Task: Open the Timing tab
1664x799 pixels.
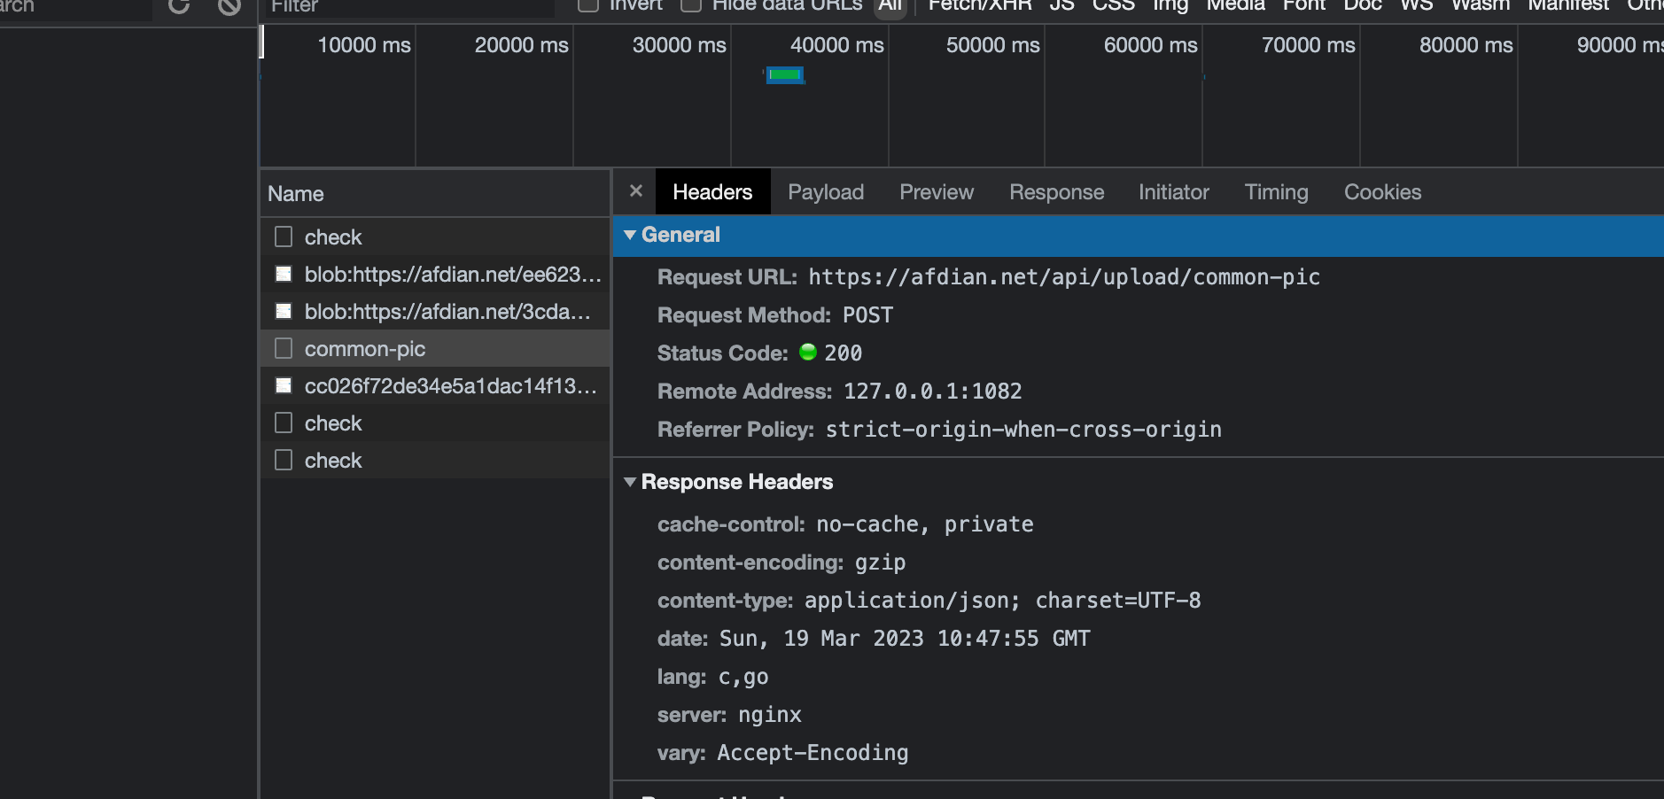Action: (1275, 192)
